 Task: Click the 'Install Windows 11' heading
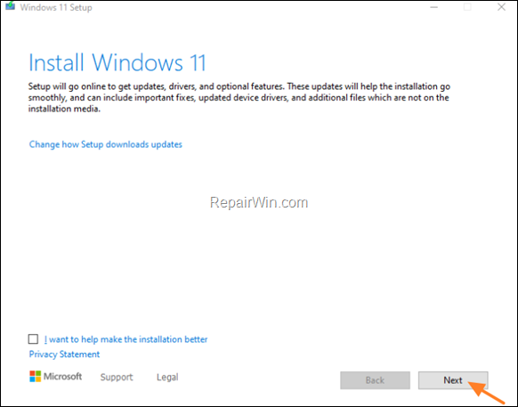(x=117, y=62)
